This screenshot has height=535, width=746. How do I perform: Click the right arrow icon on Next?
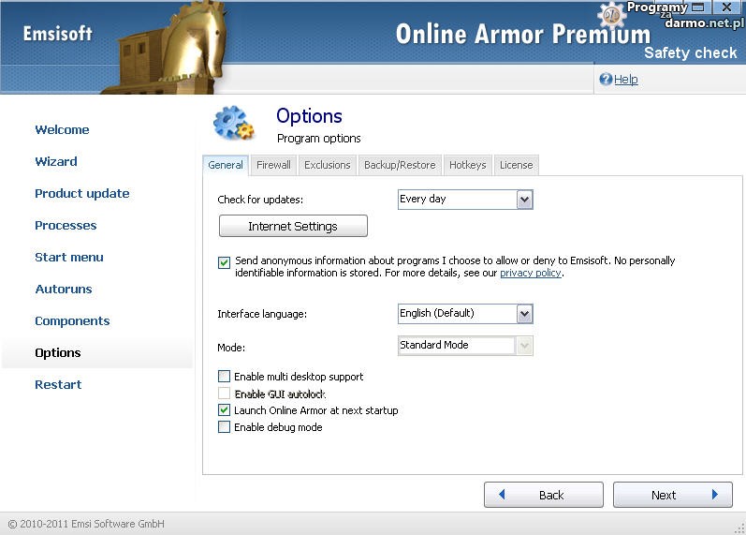click(715, 495)
